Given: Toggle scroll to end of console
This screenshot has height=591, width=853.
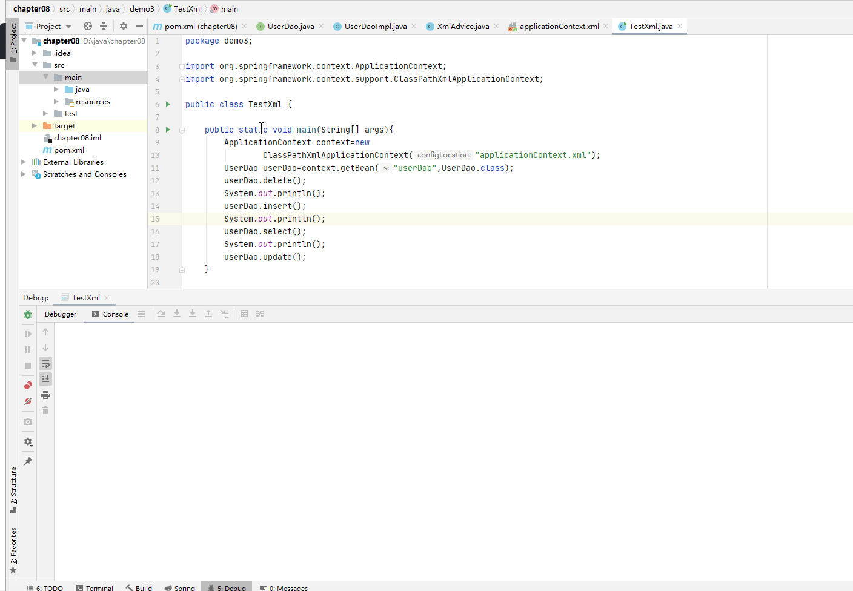Looking at the screenshot, I should [45, 379].
